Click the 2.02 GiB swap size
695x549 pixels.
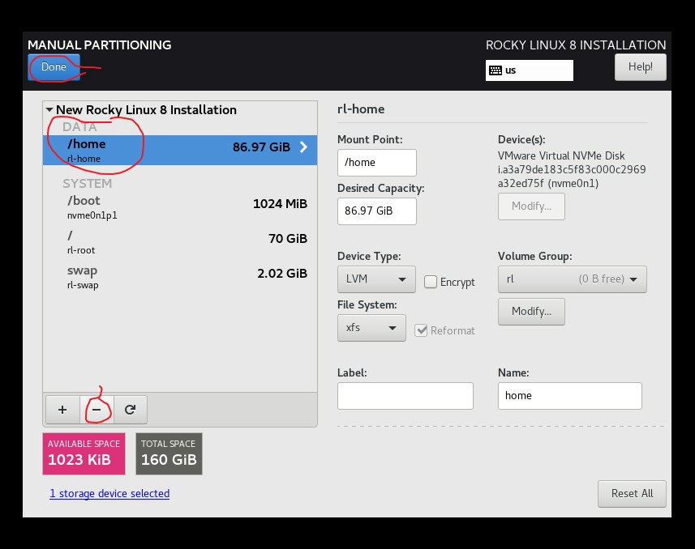pyautogui.click(x=282, y=273)
